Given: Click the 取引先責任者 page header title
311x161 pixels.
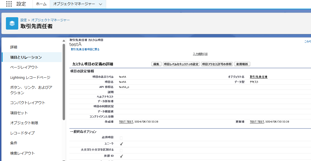Looking at the screenshot, I should (37, 26).
